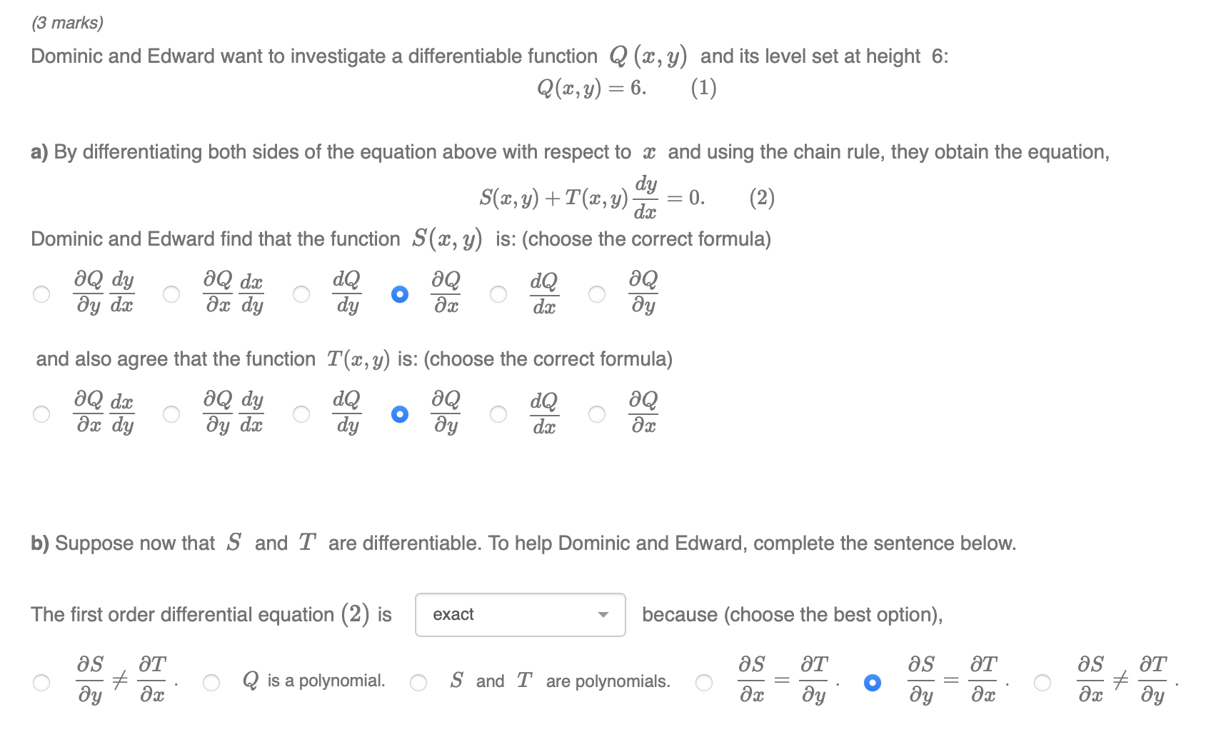Image resolution: width=1231 pixels, height=747 pixels.
Task: Select the ∂Q/∂y dy/dx option for S(x,y)
Action: [x=41, y=294]
